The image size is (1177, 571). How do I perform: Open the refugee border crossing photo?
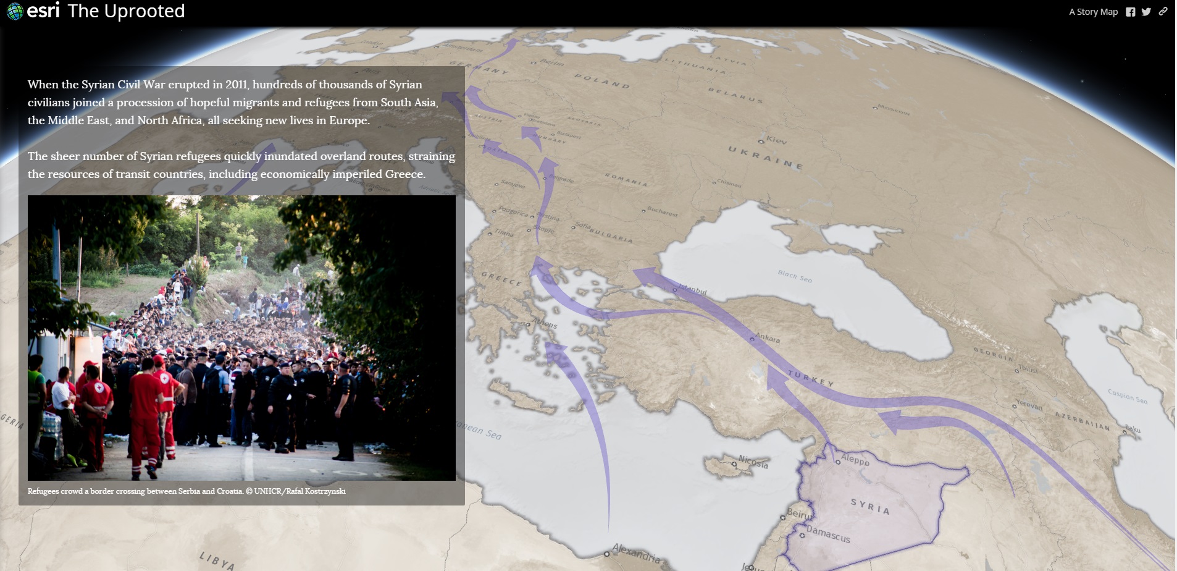(x=241, y=337)
